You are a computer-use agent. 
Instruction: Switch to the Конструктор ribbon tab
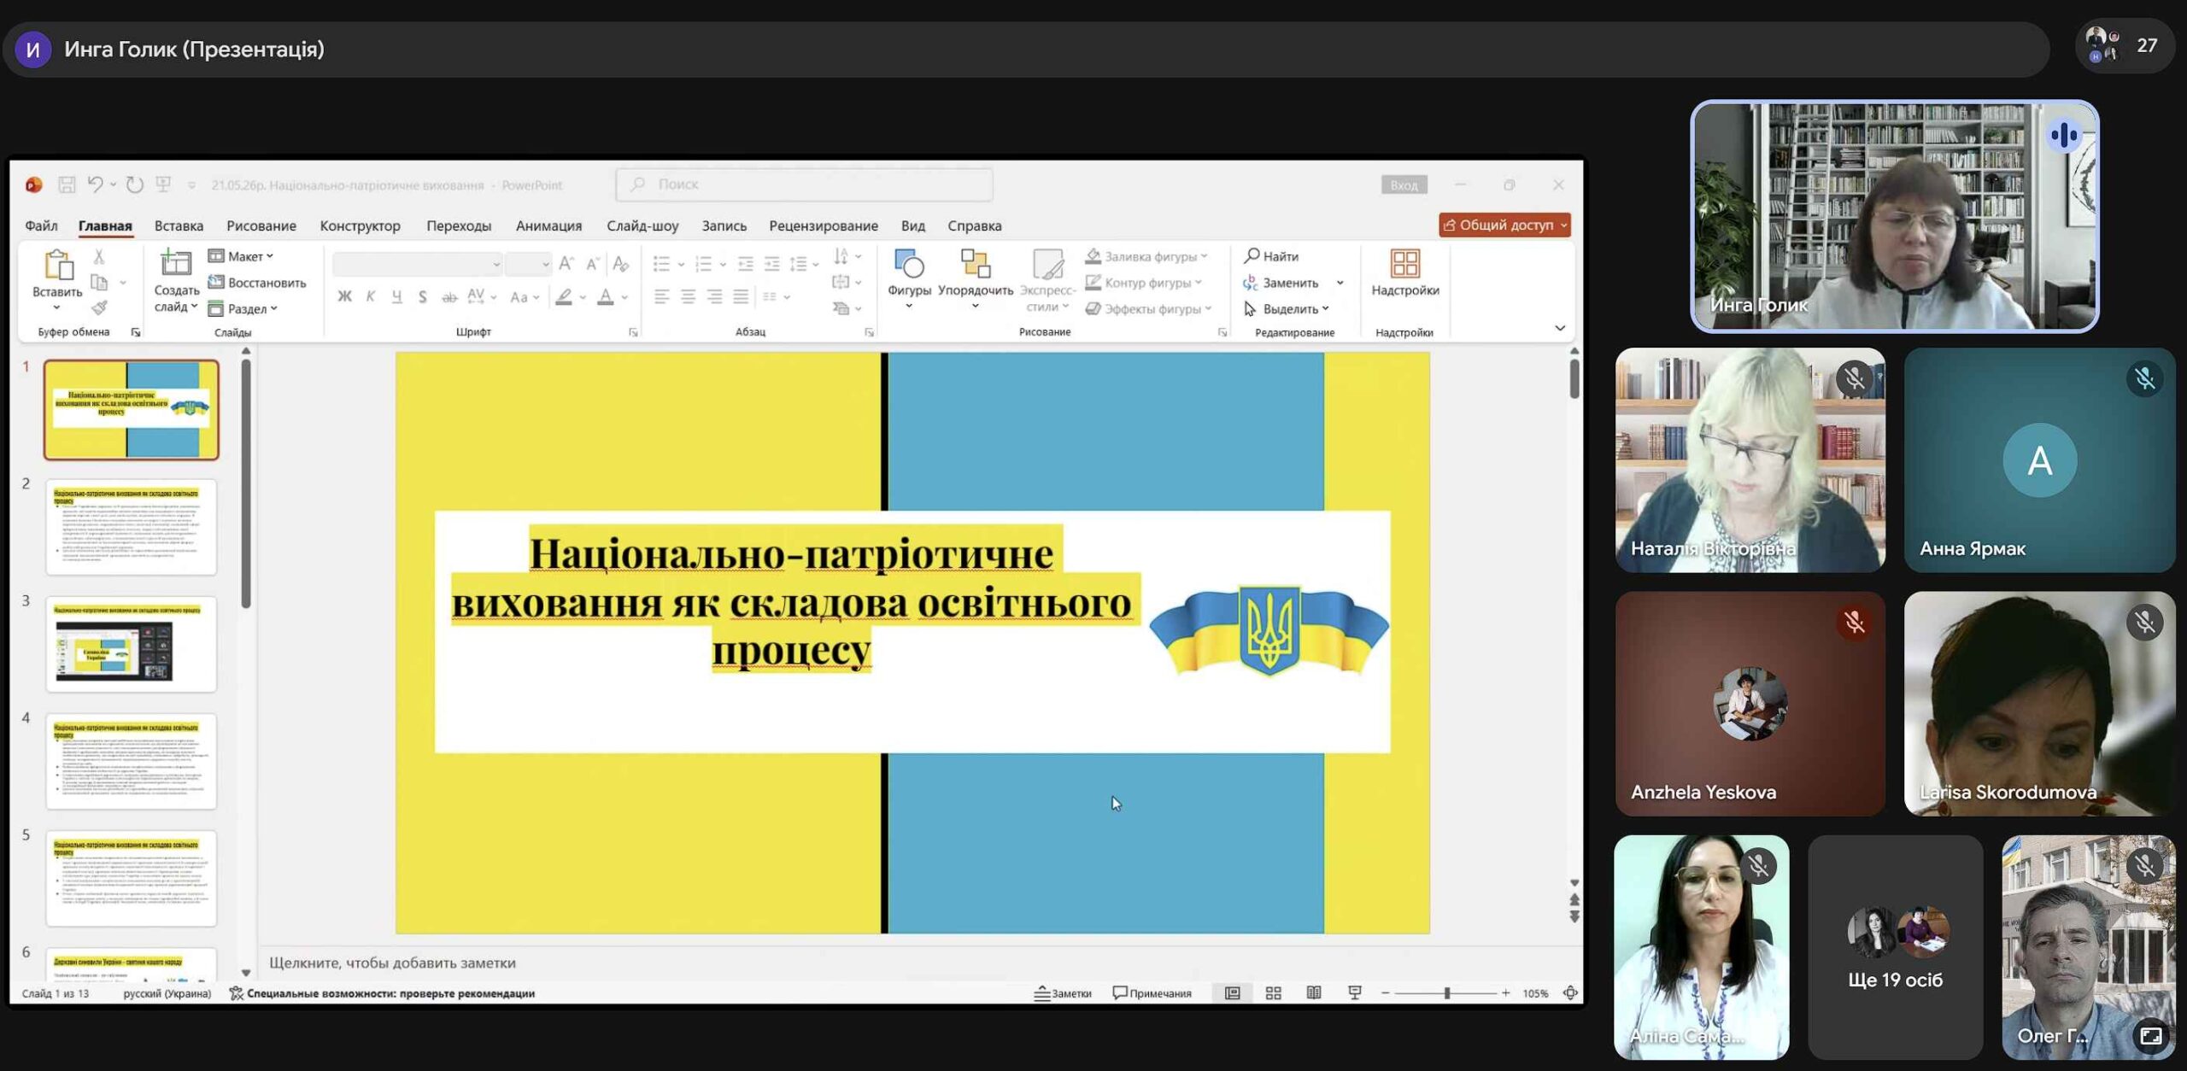click(x=360, y=225)
